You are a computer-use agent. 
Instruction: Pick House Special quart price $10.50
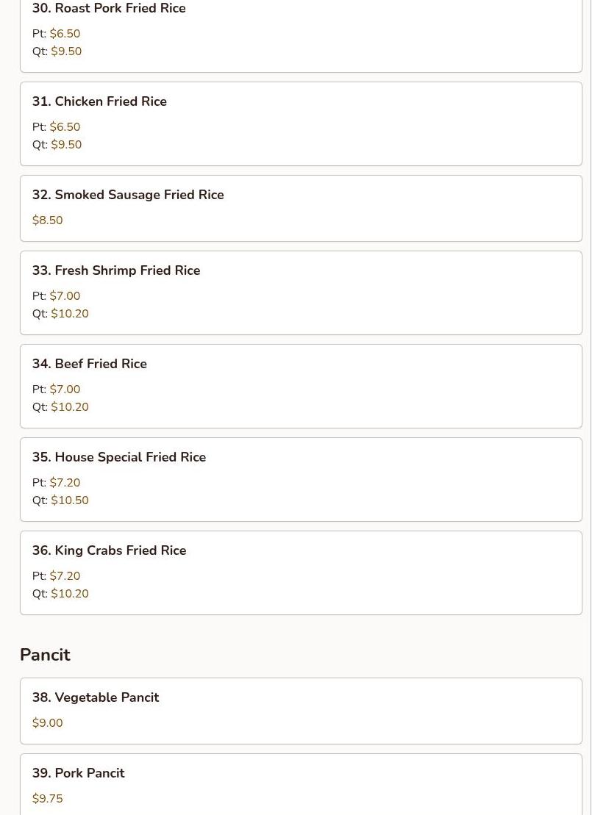pos(70,500)
